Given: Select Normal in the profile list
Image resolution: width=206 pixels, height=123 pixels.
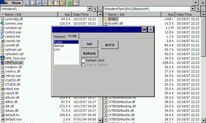Looking at the screenshot, I should 59,46.
